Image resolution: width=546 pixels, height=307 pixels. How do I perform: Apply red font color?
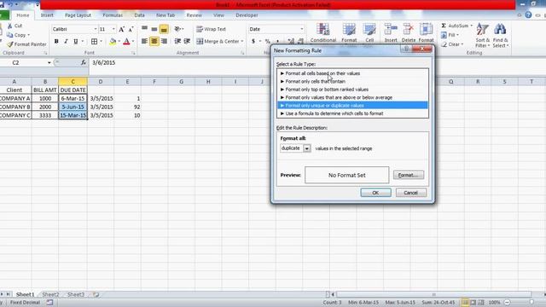(x=127, y=42)
